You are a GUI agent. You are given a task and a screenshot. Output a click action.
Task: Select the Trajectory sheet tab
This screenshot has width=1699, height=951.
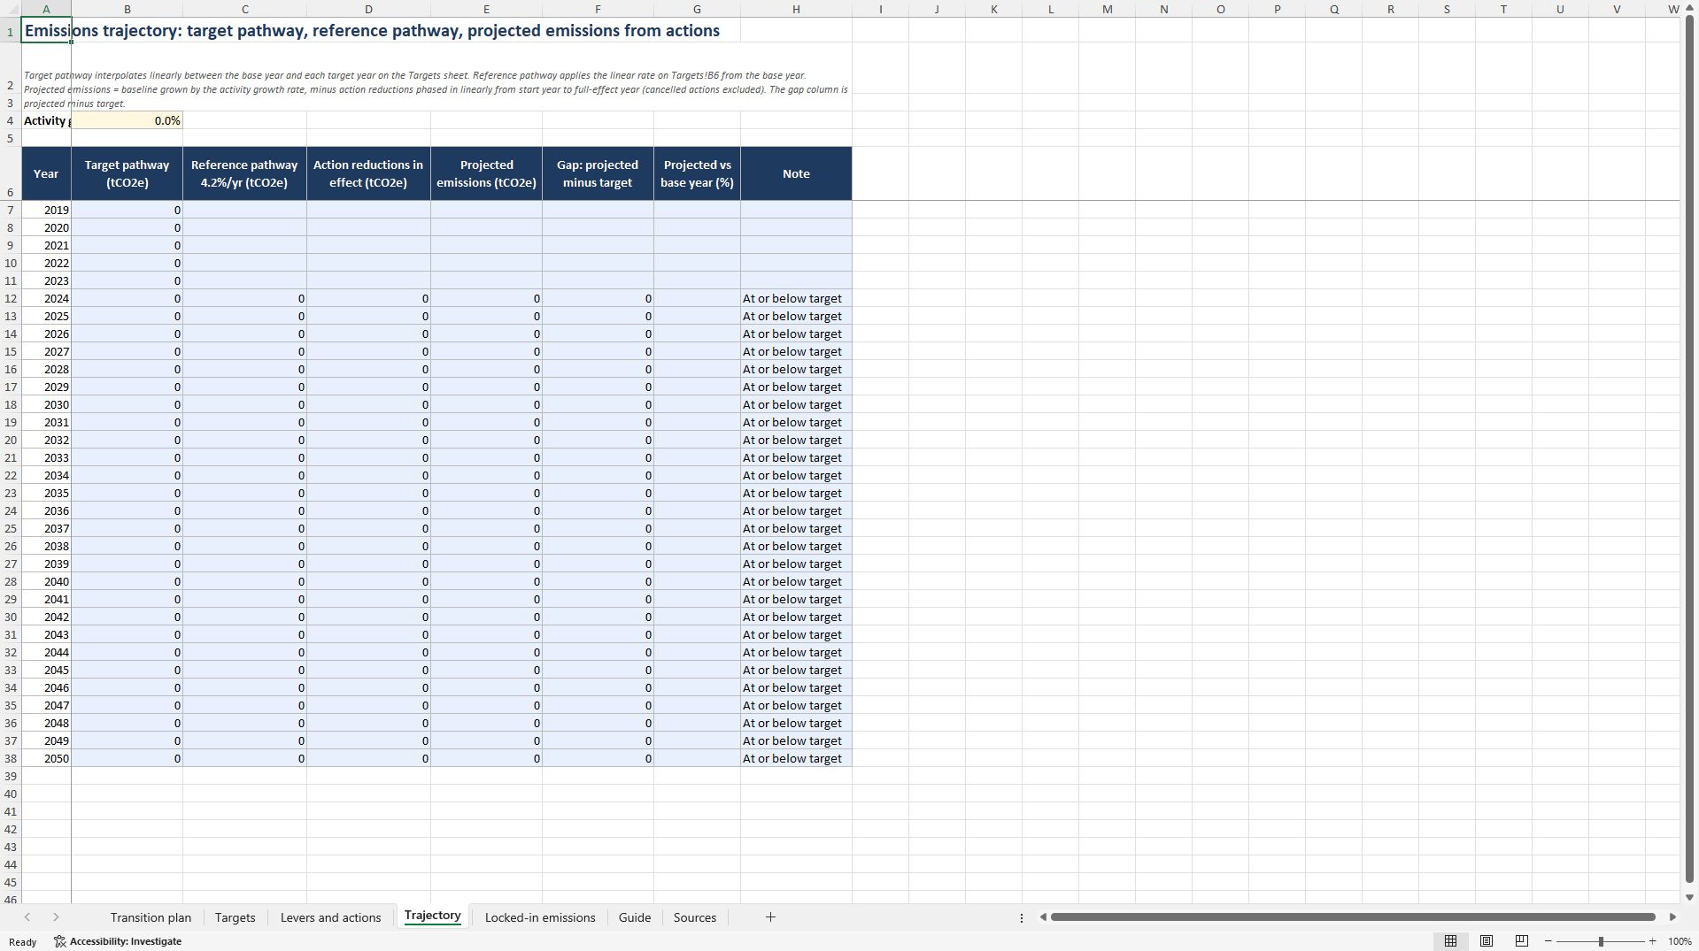pyautogui.click(x=432, y=916)
